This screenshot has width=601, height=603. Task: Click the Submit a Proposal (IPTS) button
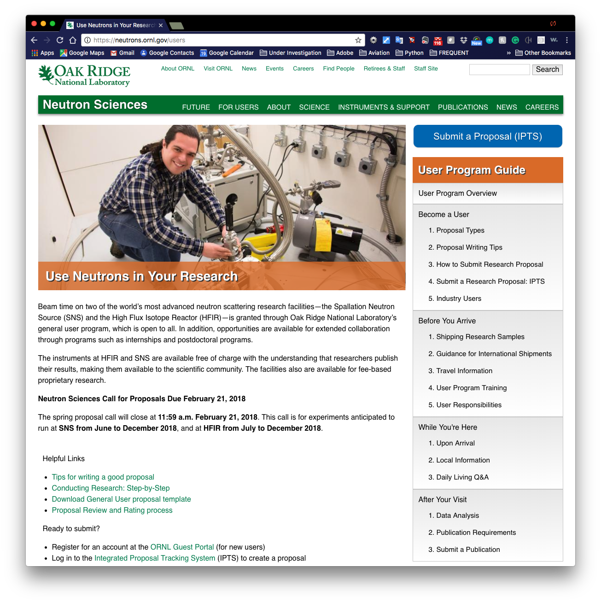point(487,136)
